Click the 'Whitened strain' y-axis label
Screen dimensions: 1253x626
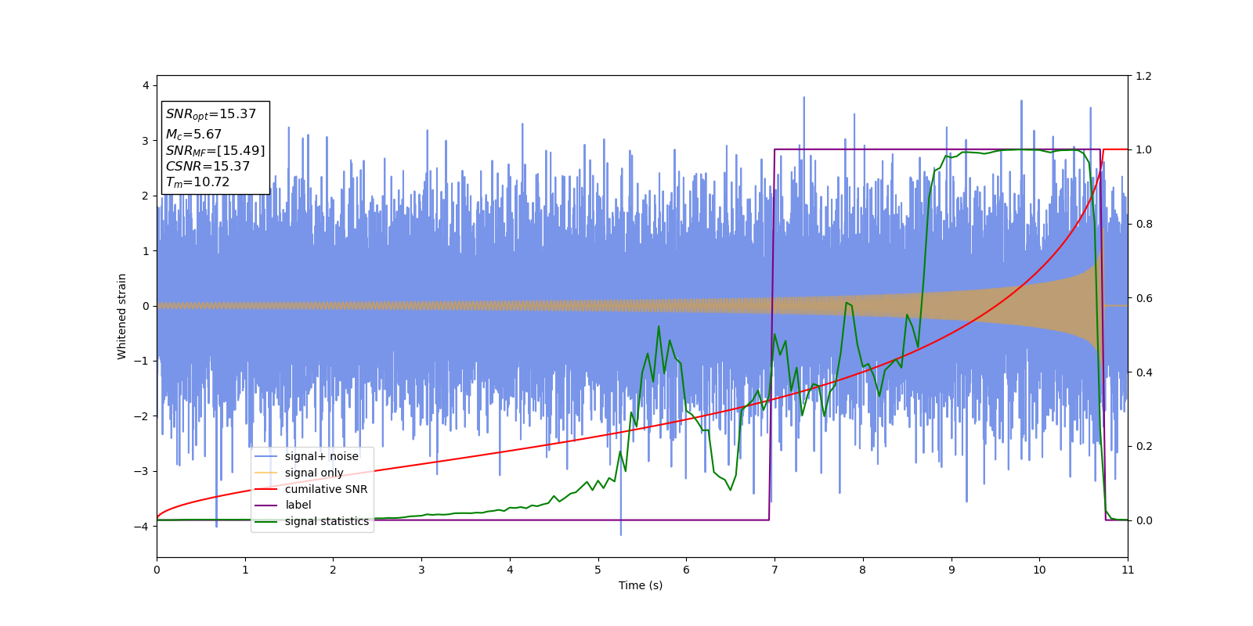pyautogui.click(x=122, y=316)
